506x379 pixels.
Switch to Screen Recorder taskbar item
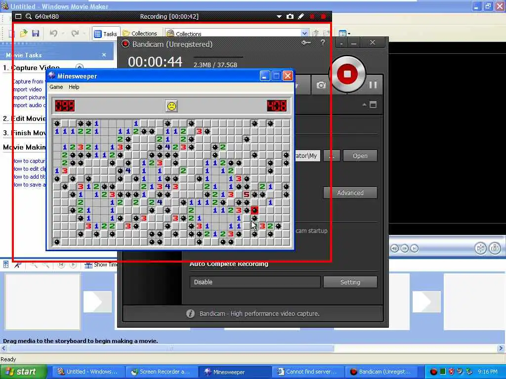pos(161,372)
